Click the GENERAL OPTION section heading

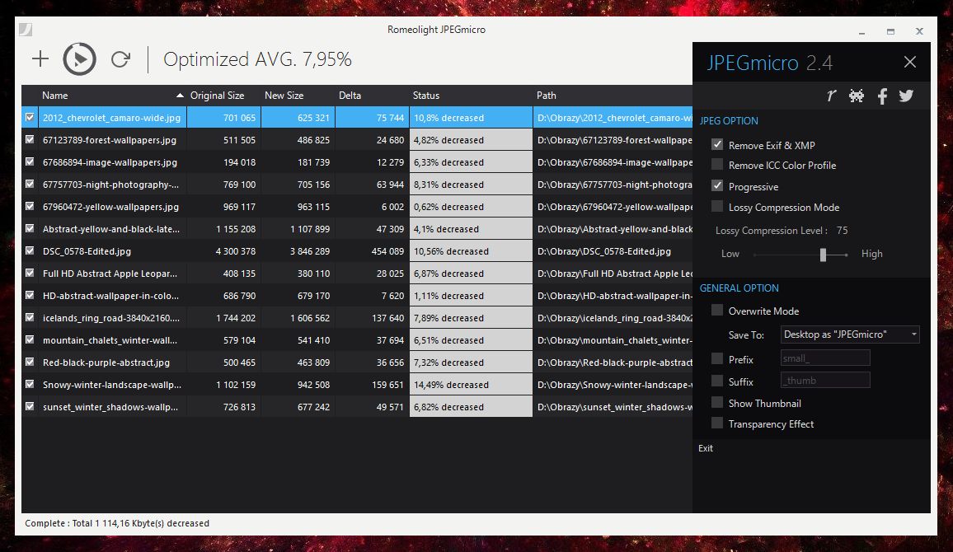click(x=739, y=288)
